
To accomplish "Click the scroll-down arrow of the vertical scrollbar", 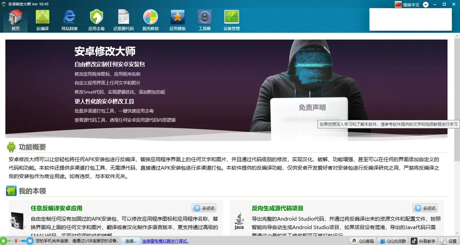I will tap(457, 233).
